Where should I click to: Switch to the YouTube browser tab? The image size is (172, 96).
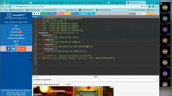pyautogui.click(x=97, y=3)
